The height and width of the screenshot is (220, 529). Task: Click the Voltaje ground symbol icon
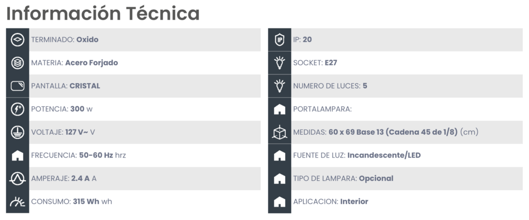click(x=18, y=132)
